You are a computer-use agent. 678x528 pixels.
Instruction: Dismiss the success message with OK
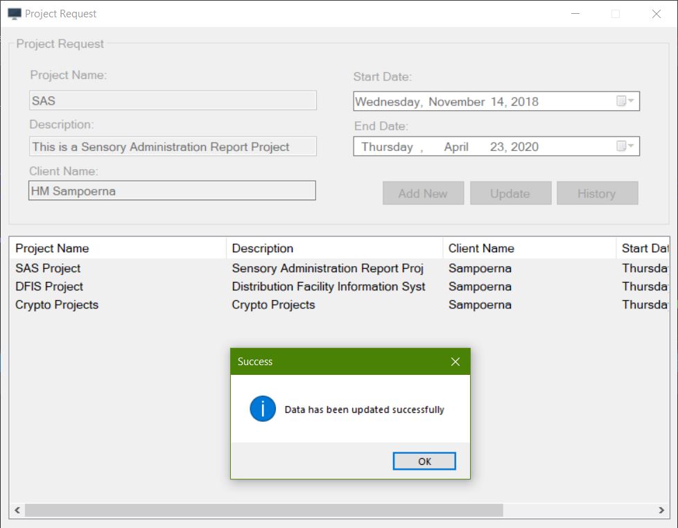tap(424, 461)
